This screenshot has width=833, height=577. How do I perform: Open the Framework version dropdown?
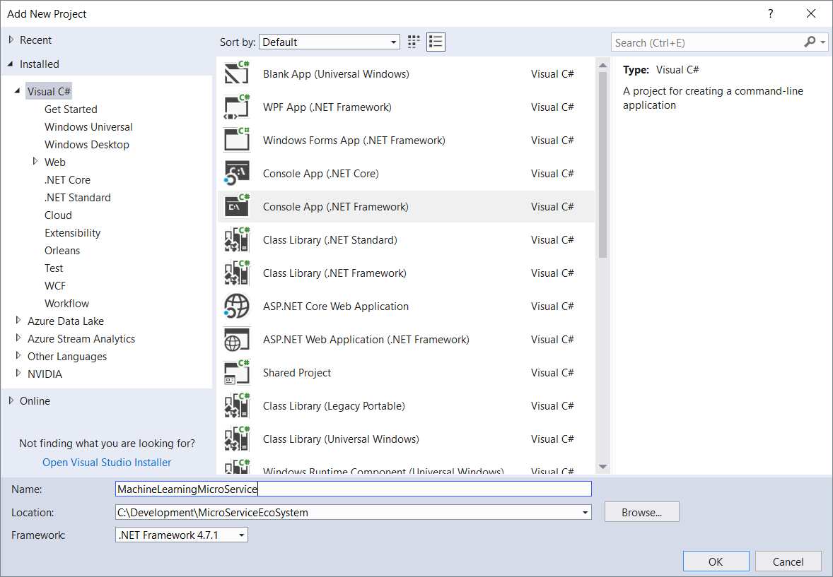pyautogui.click(x=182, y=535)
